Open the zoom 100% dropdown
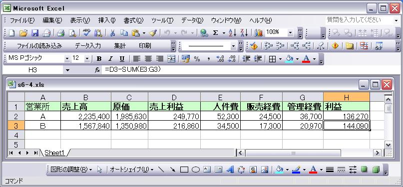This screenshot has width=403, height=187. [291, 33]
